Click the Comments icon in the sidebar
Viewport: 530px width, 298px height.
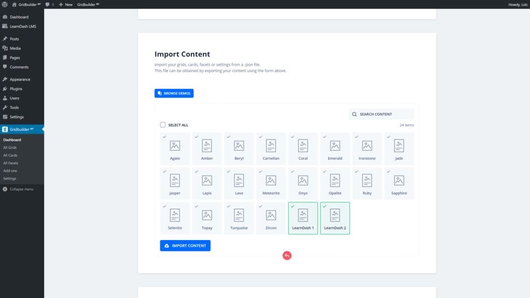click(5, 67)
